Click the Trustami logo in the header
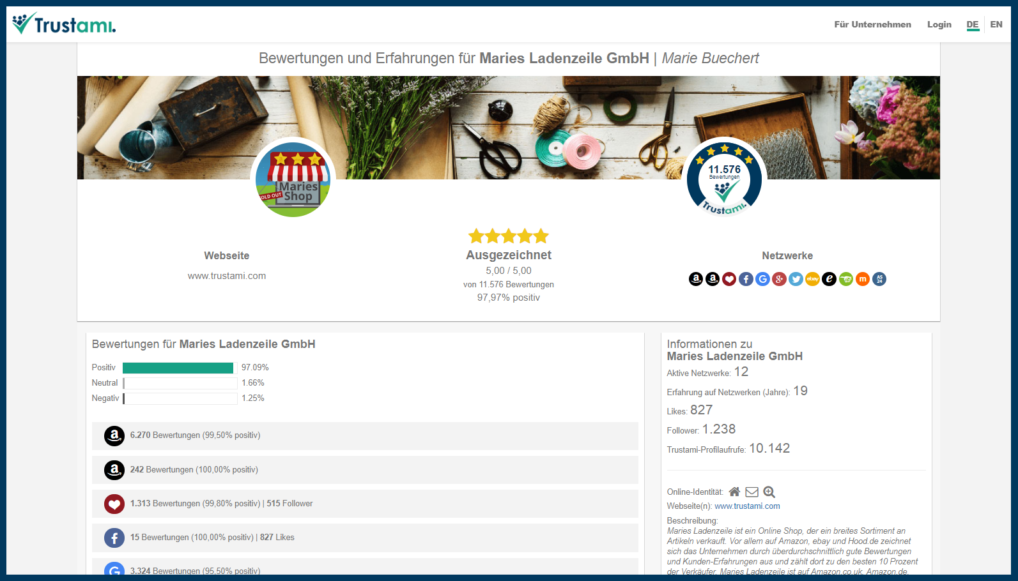Viewport: 1018px width, 581px height. (64, 24)
